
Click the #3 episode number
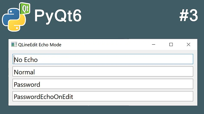188,16
